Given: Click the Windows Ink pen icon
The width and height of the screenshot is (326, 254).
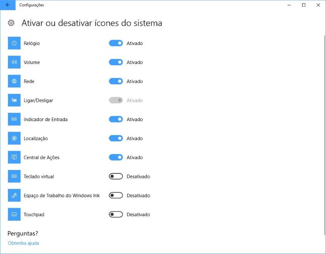Looking at the screenshot, I should (x=14, y=195).
